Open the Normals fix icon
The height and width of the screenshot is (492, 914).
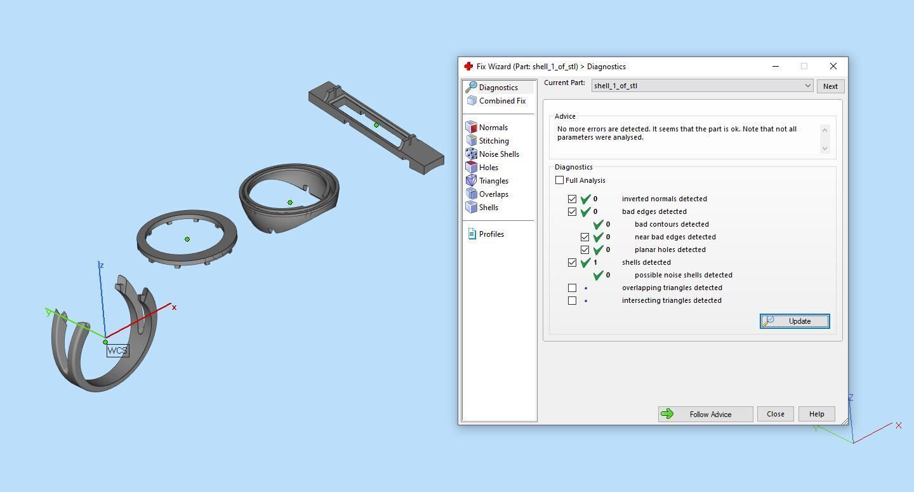tap(471, 128)
